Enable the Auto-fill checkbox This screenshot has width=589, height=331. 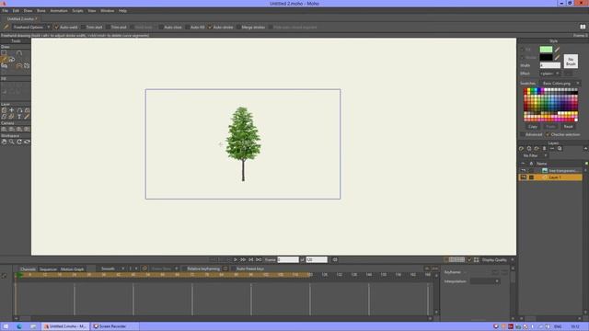pos(187,27)
